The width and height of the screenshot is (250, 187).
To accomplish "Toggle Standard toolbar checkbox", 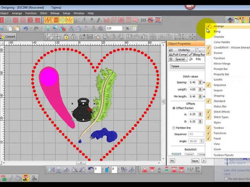I will click(208, 101).
